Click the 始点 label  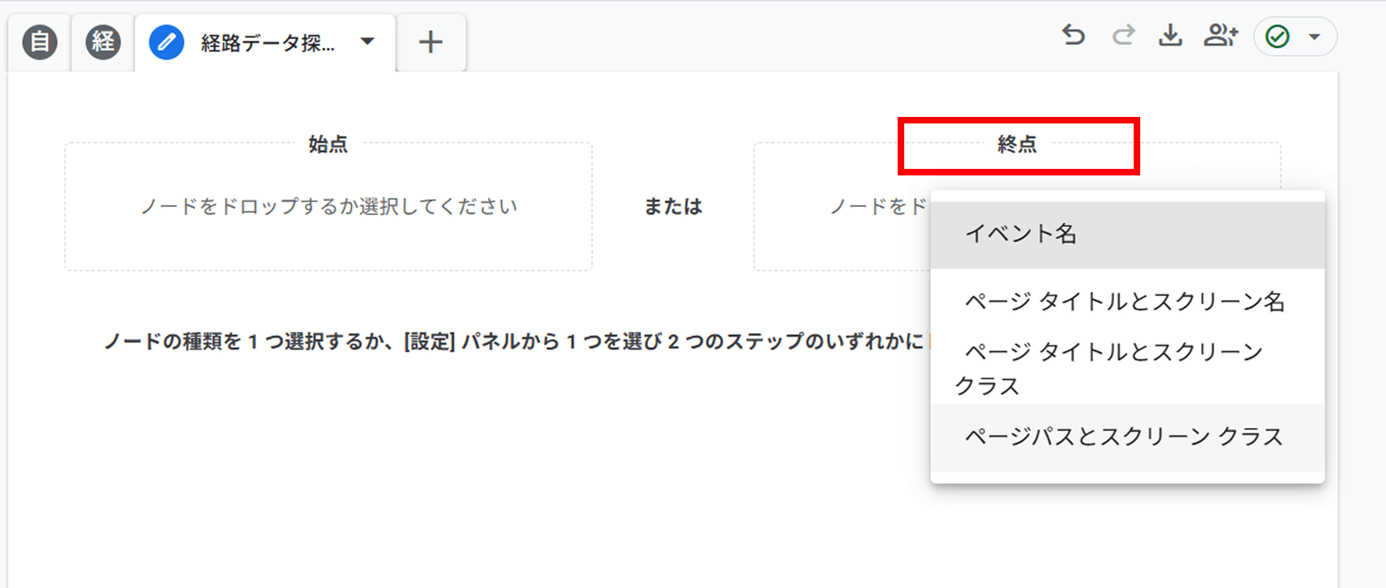pyautogui.click(x=328, y=144)
